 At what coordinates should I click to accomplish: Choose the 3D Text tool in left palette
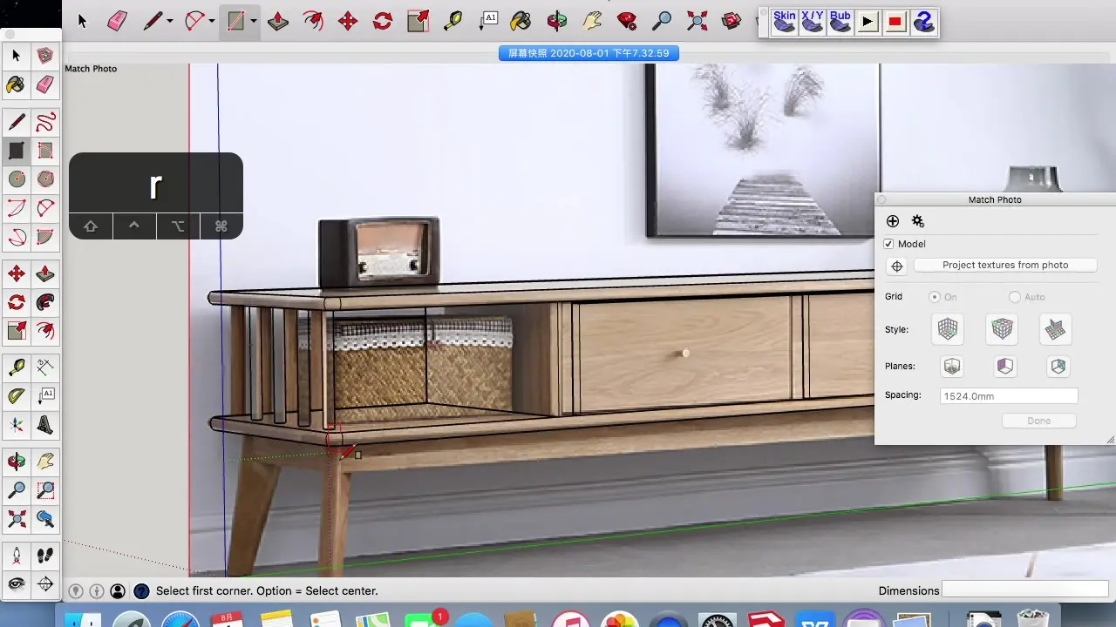click(x=45, y=426)
